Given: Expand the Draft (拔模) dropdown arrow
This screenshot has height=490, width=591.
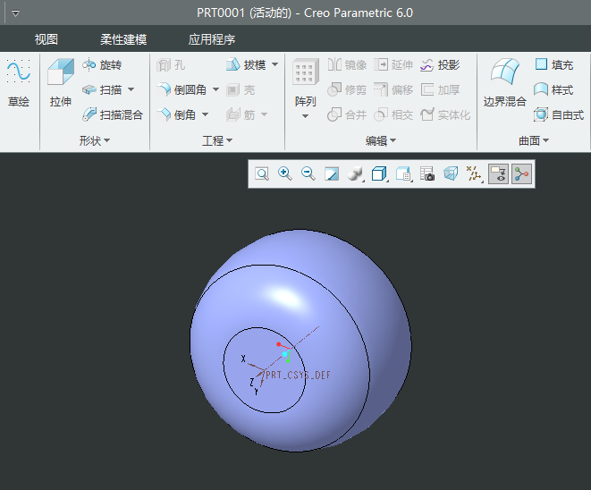Looking at the screenshot, I should (x=275, y=65).
